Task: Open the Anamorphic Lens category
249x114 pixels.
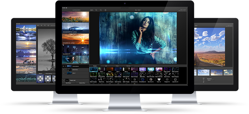Action: point(75,28)
